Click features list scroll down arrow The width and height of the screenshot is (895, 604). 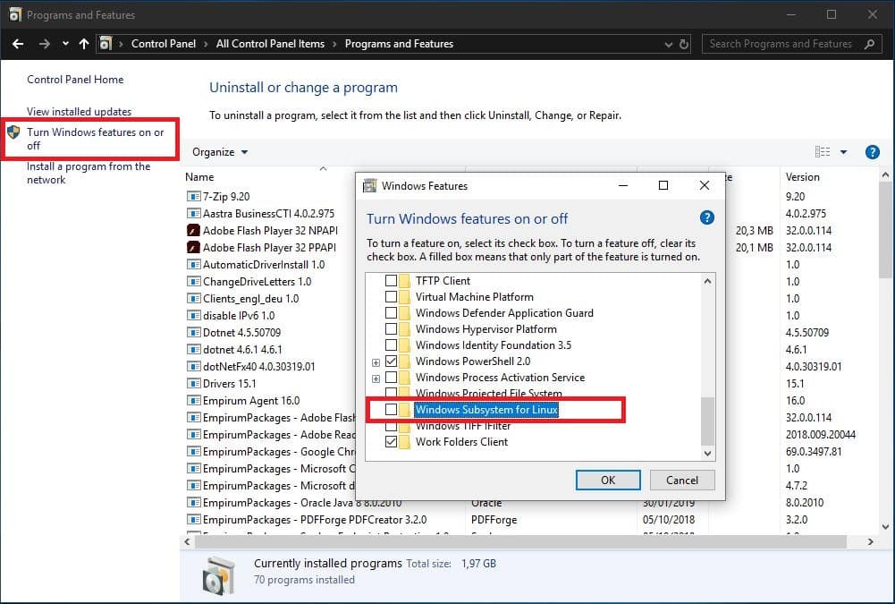[707, 453]
